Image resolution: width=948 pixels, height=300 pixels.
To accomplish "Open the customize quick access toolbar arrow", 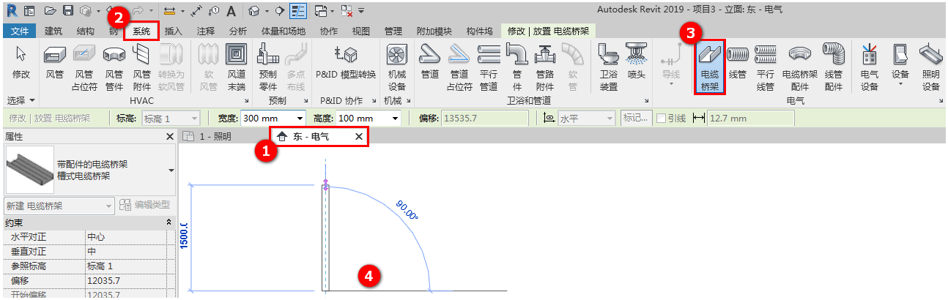I will [x=362, y=11].
